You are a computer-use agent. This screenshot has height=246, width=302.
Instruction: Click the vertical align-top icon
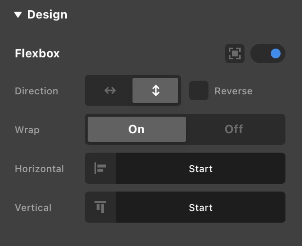[100, 208]
